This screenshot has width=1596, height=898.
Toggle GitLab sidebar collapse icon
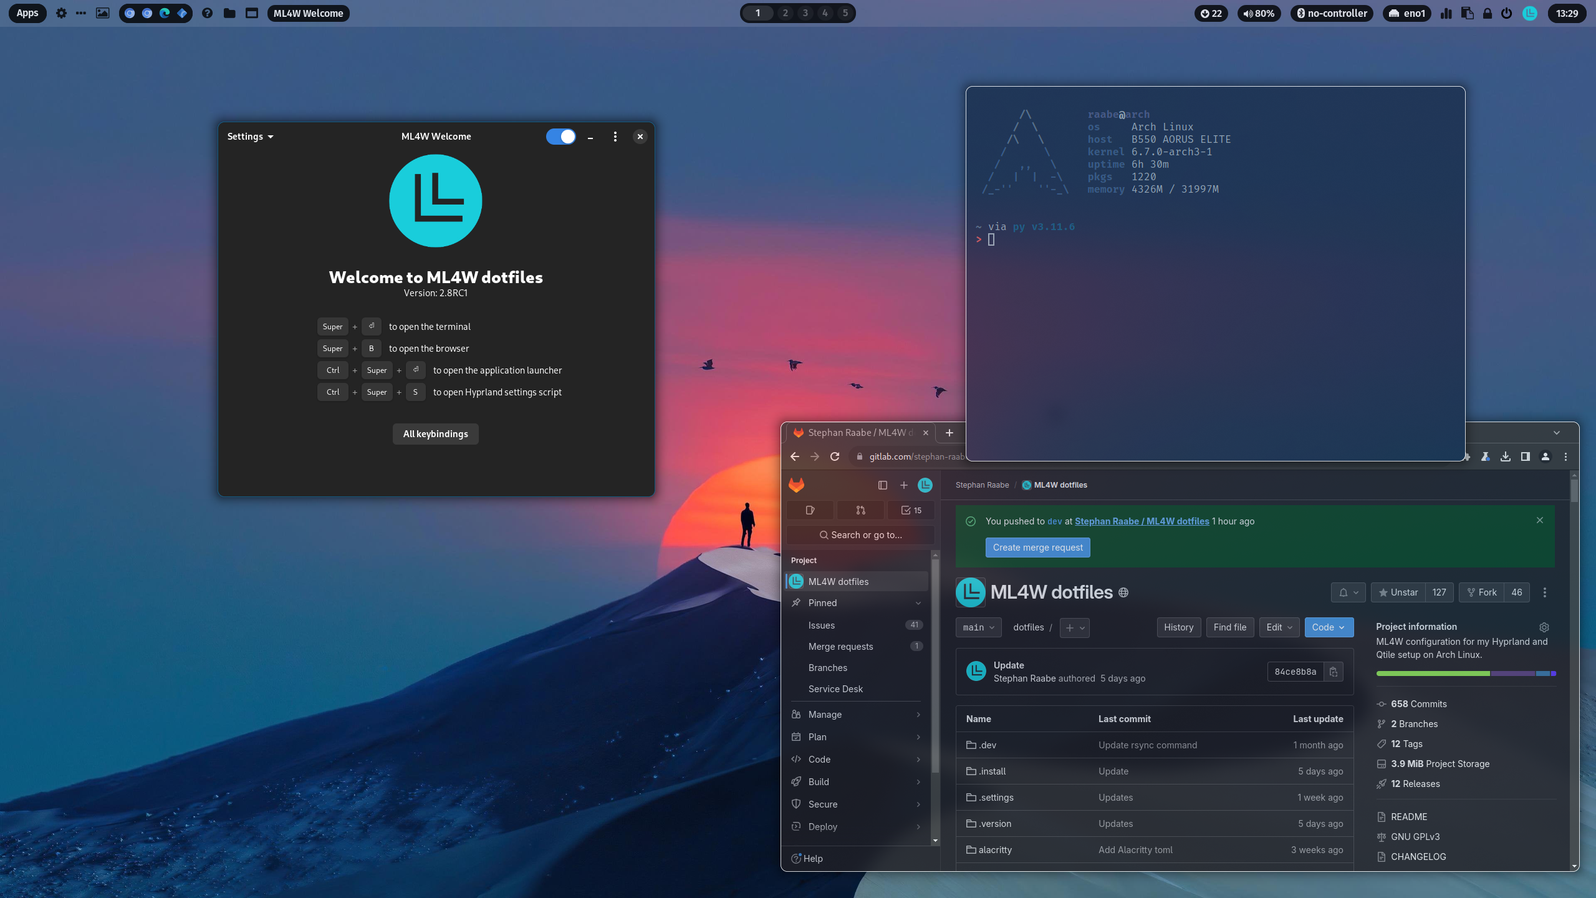point(882,485)
